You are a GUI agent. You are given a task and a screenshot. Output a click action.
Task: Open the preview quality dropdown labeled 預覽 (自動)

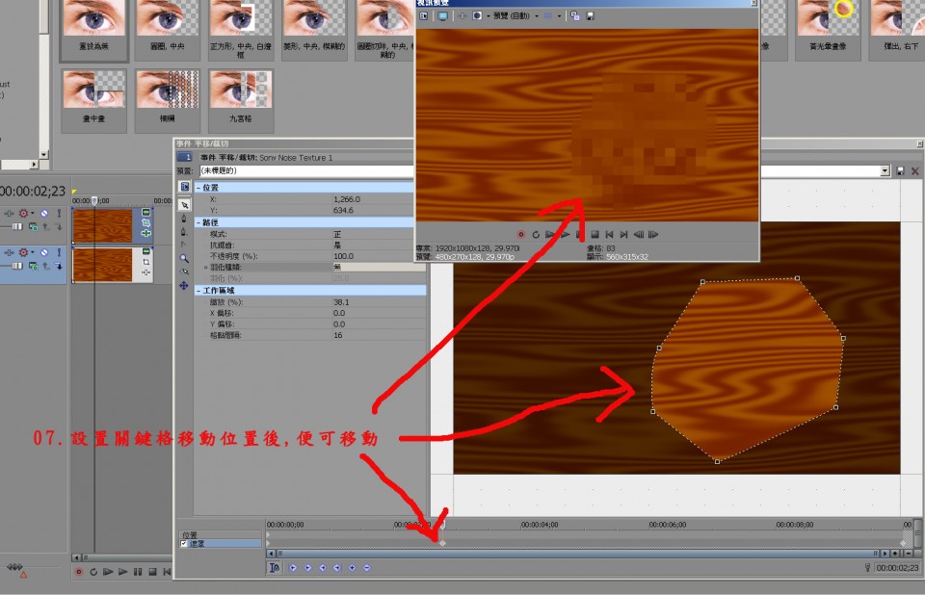point(515,16)
